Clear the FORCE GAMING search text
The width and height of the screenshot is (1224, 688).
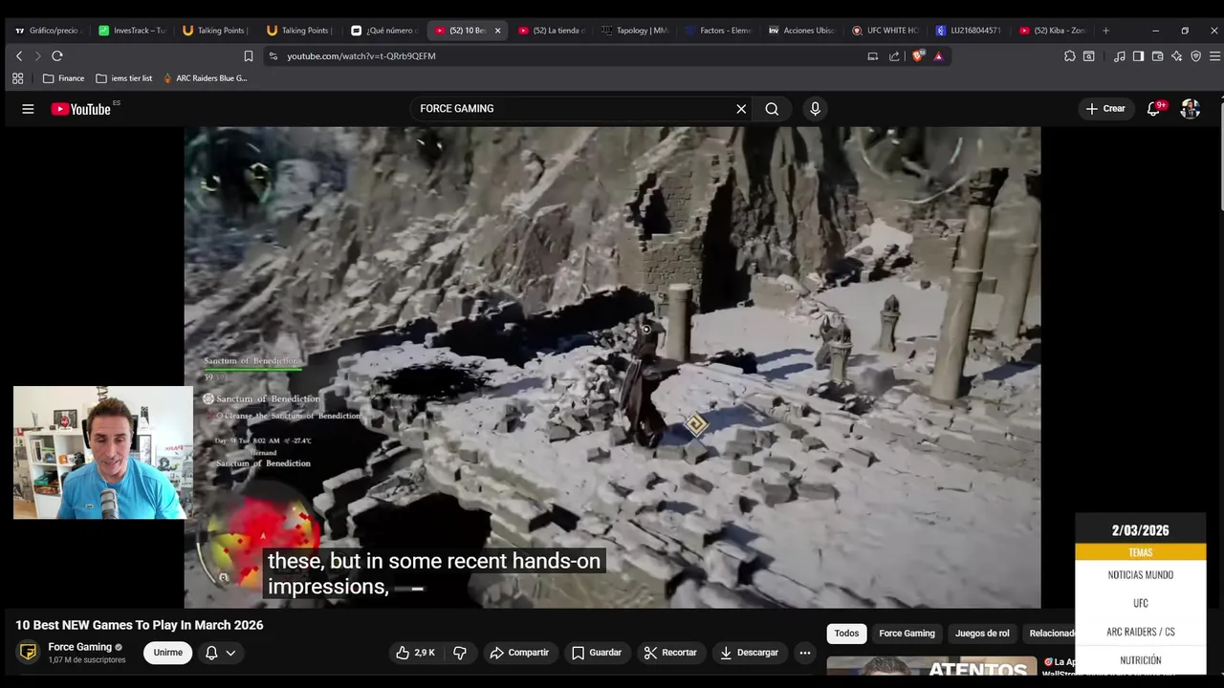741,109
